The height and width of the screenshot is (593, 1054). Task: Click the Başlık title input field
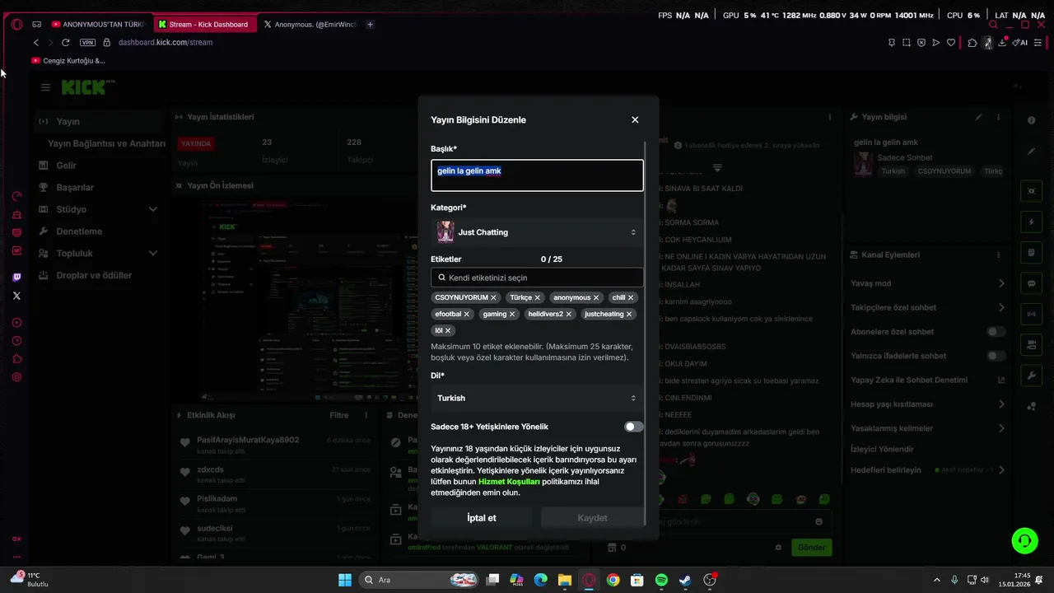pyautogui.click(x=537, y=175)
